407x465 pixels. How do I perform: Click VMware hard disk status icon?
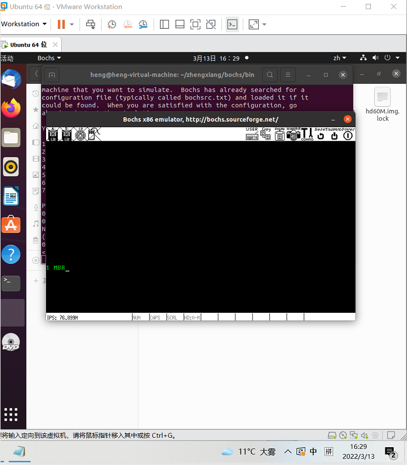click(332, 436)
